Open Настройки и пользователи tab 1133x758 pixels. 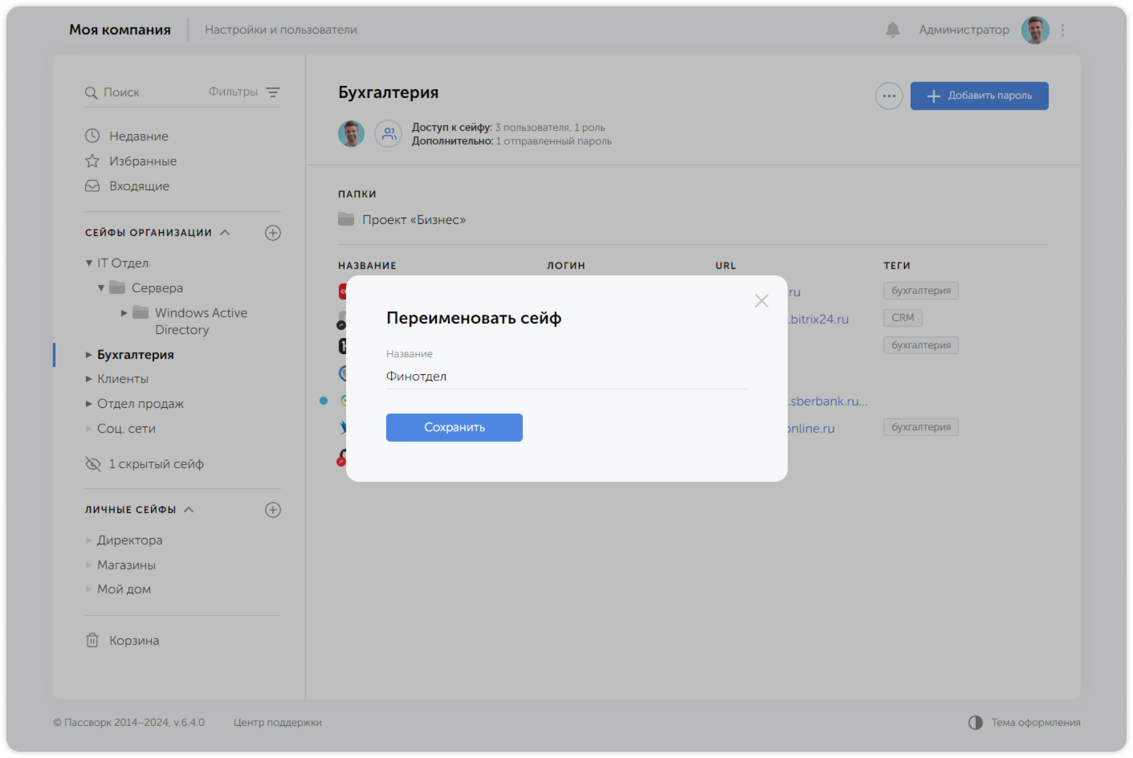click(281, 30)
